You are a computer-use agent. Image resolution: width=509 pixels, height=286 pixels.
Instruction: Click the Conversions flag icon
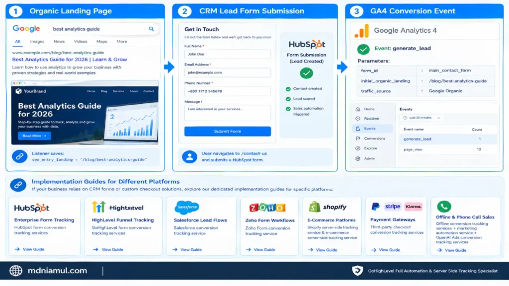[x=358, y=139]
